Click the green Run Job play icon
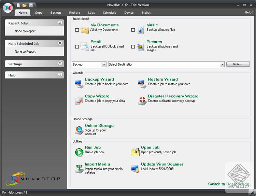 tap(79, 152)
